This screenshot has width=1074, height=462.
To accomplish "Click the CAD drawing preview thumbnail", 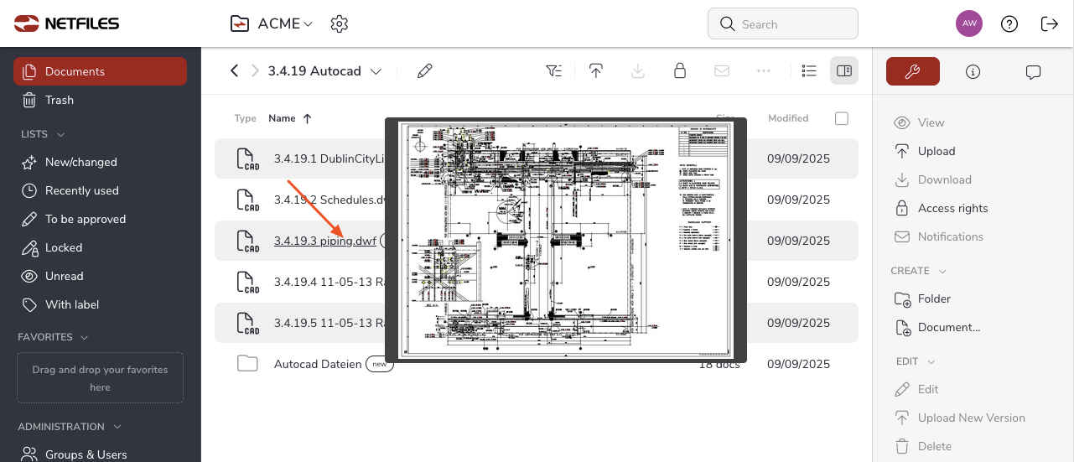I will point(566,241).
